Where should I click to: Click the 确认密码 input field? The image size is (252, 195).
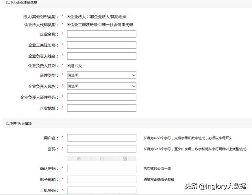pyautogui.click(x=102, y=169)
